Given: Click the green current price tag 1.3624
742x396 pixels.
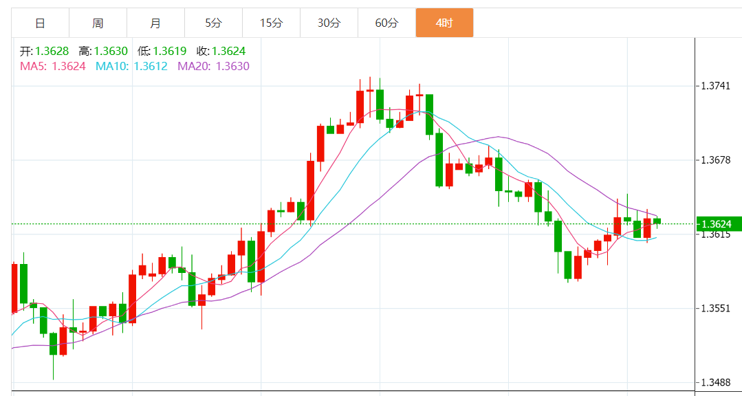Looking at the screenshot, I should 719,224.
